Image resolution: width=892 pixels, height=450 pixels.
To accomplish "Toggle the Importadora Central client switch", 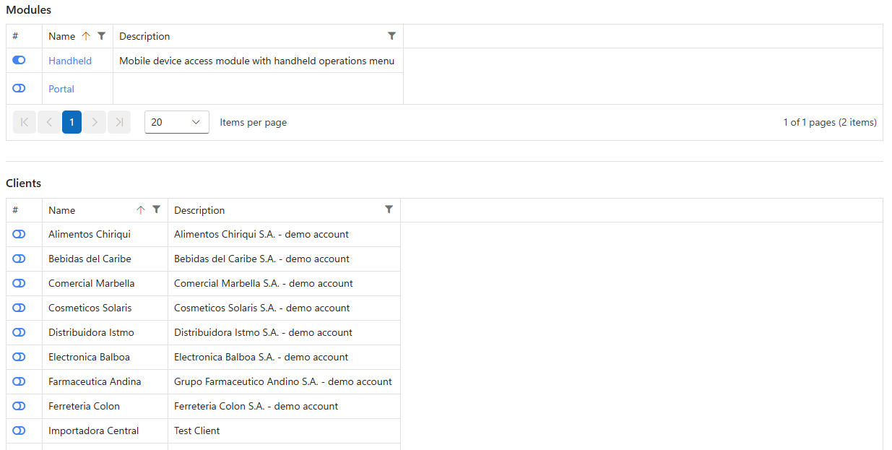I will [19, 430].
